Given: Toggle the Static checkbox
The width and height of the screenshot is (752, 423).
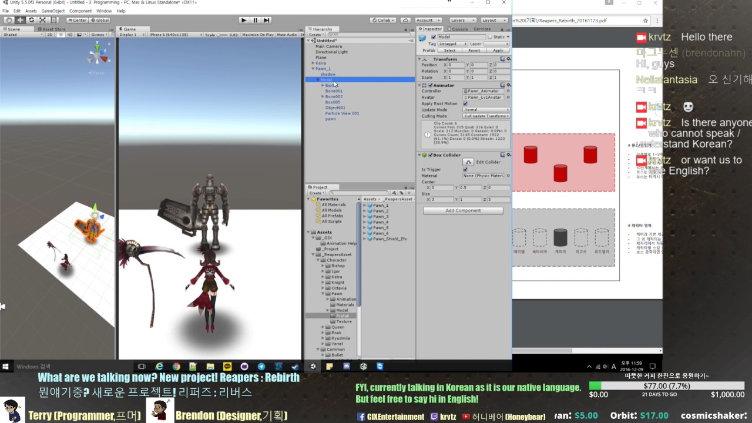Looking at the screenshot, I should coord(491,37).
